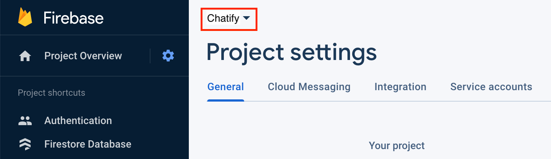Click the Project shortcuts section label

[51, 93]
